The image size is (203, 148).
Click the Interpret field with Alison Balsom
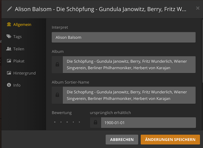[x=124, y=37]
